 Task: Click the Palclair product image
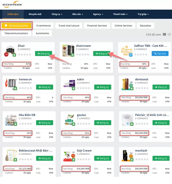[127, 120]
